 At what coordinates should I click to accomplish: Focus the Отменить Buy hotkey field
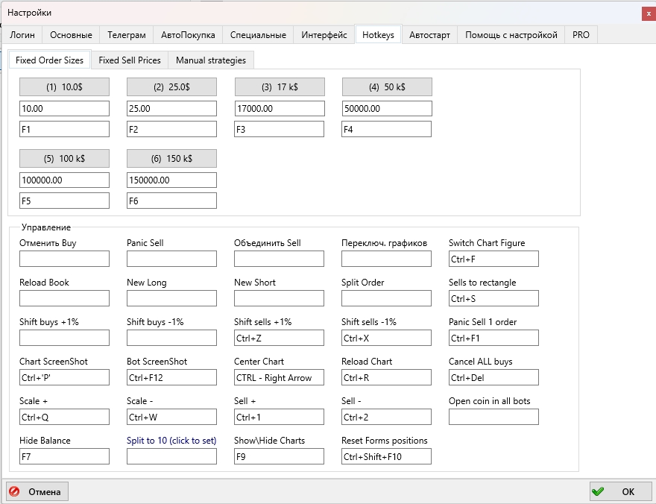(64, 259)
